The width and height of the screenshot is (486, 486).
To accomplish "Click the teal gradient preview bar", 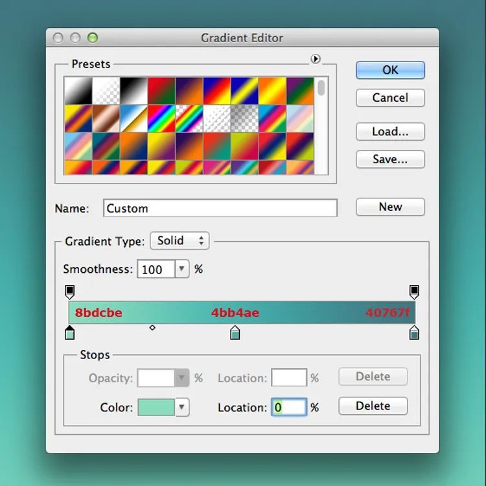I will pyautogui.click(x=242, y=312).
